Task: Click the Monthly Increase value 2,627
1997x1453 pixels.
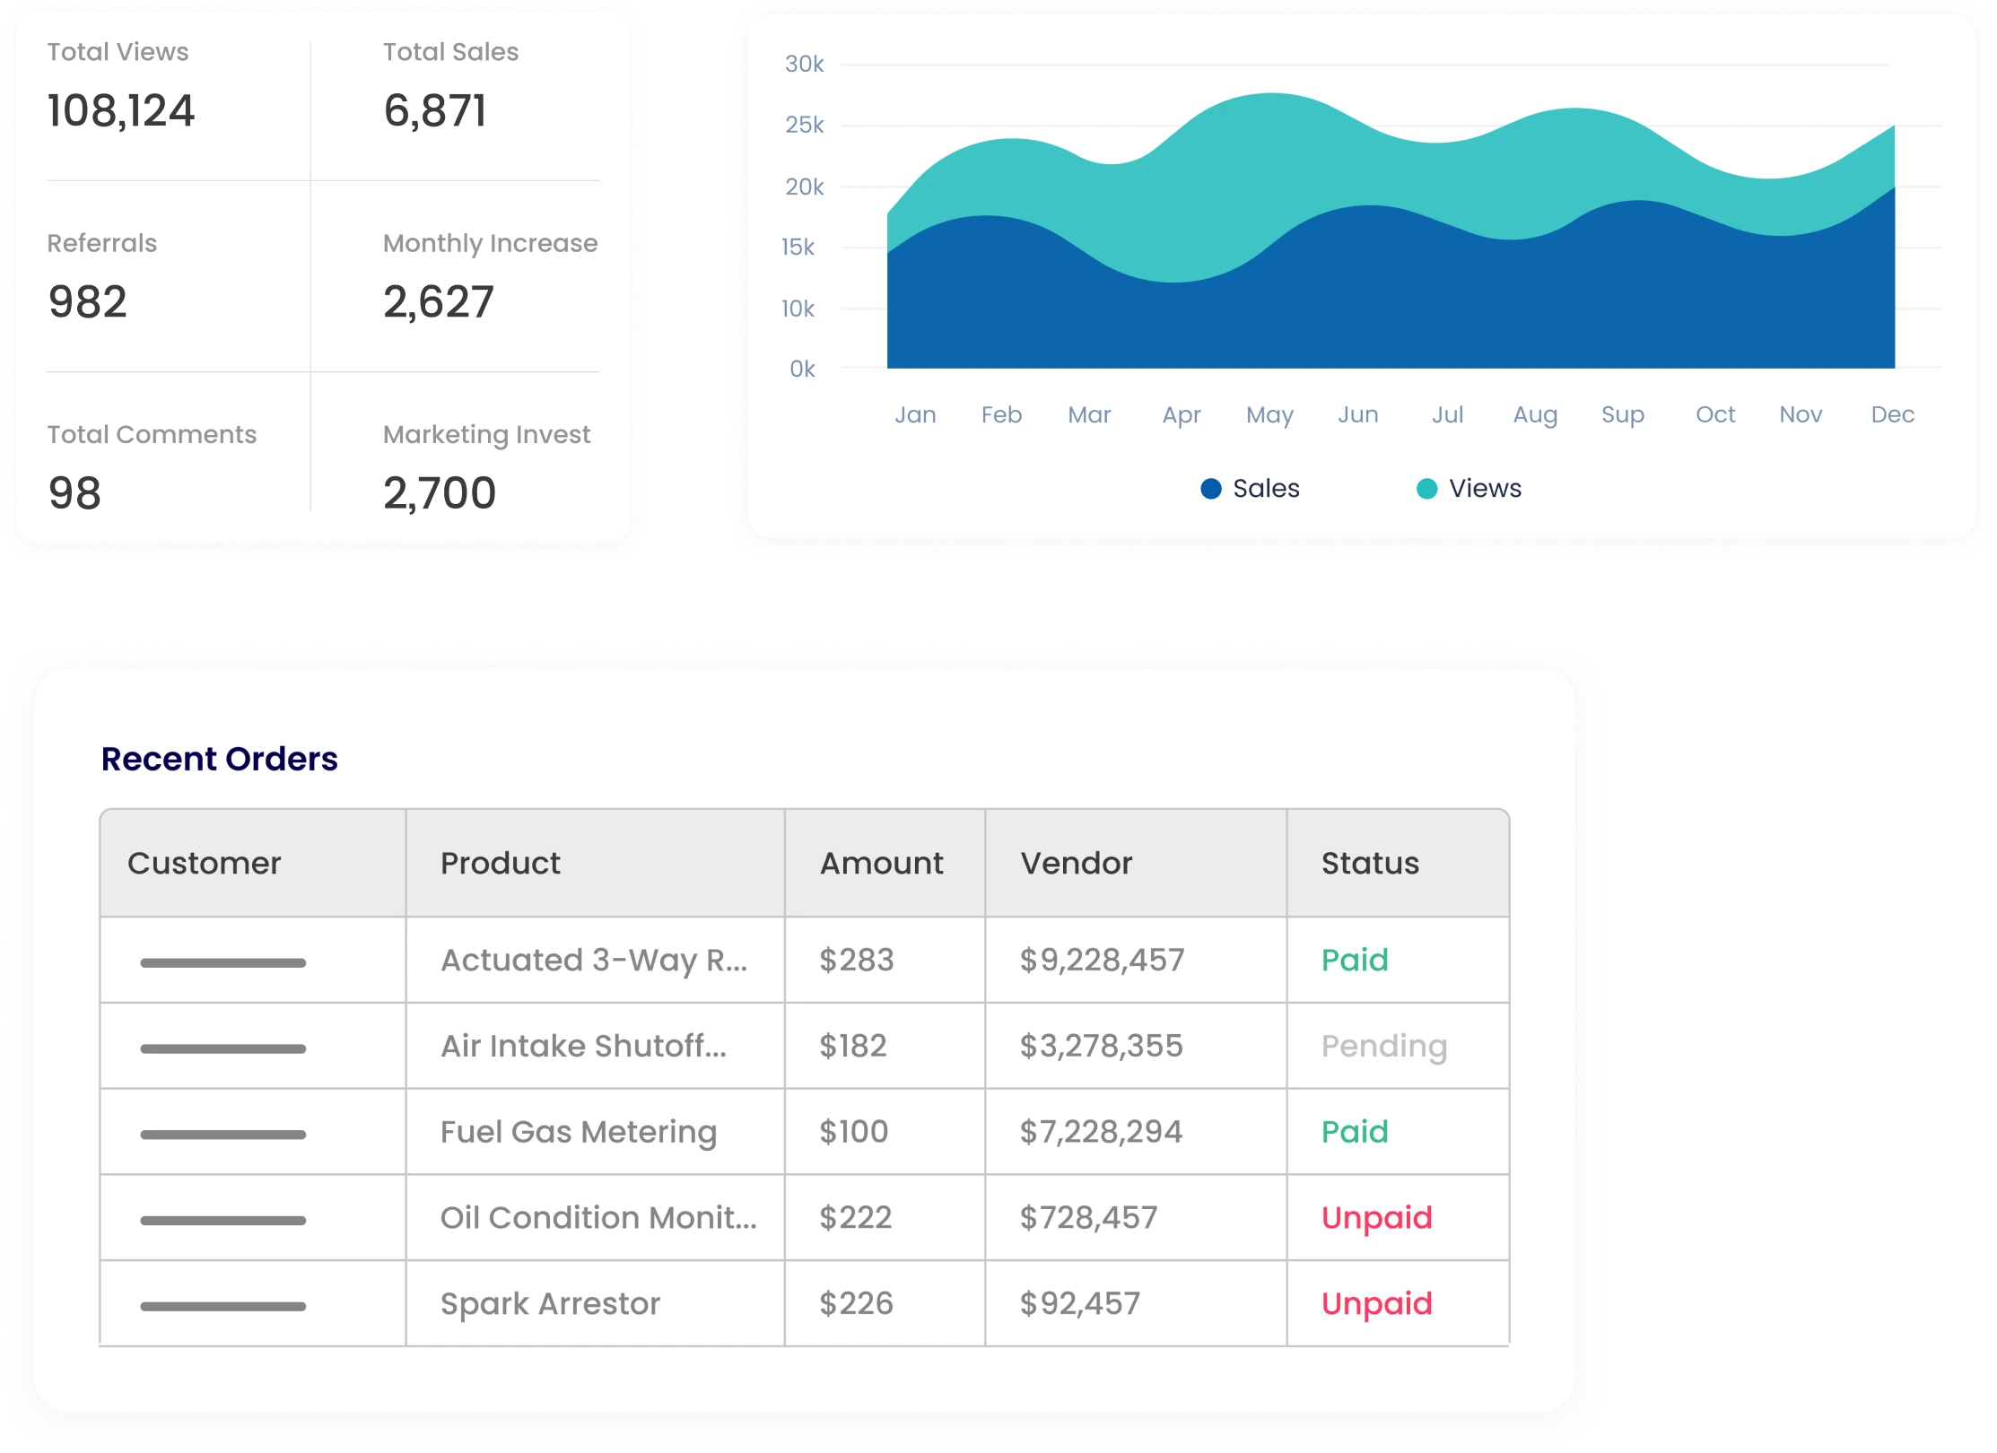Action: click(x=439, y=302)
